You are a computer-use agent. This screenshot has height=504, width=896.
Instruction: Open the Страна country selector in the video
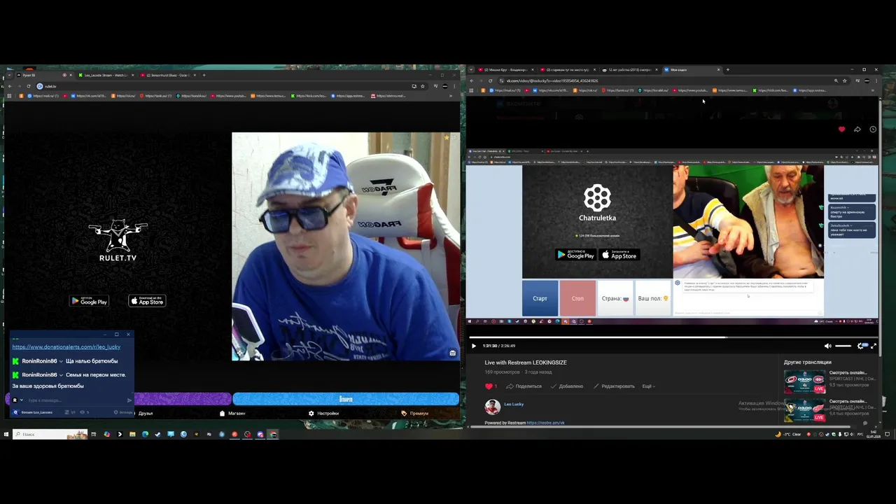click(x=615, y=298)
